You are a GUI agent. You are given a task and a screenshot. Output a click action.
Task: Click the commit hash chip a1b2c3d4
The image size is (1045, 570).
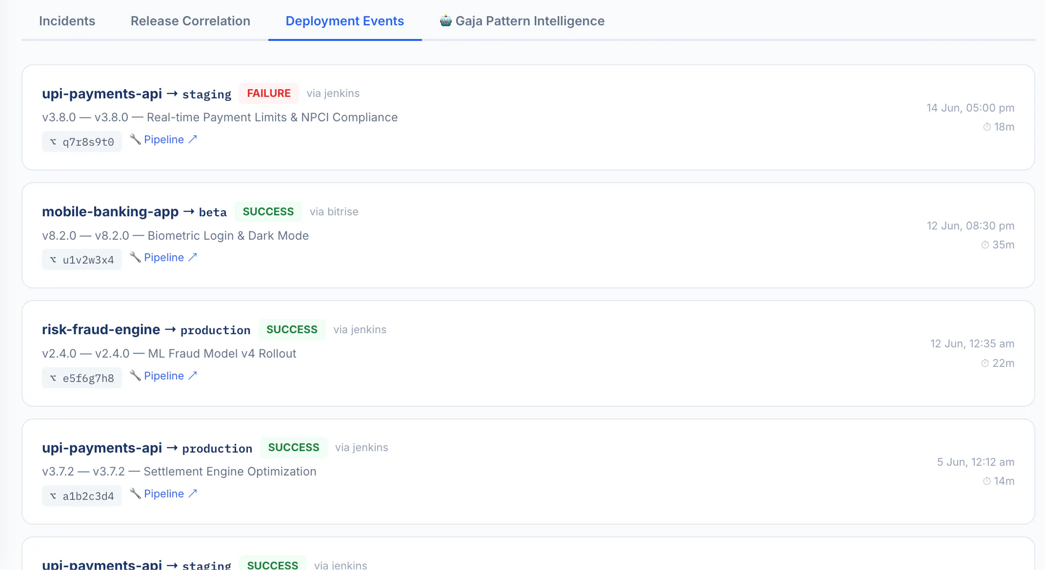(x=82, y=496)
